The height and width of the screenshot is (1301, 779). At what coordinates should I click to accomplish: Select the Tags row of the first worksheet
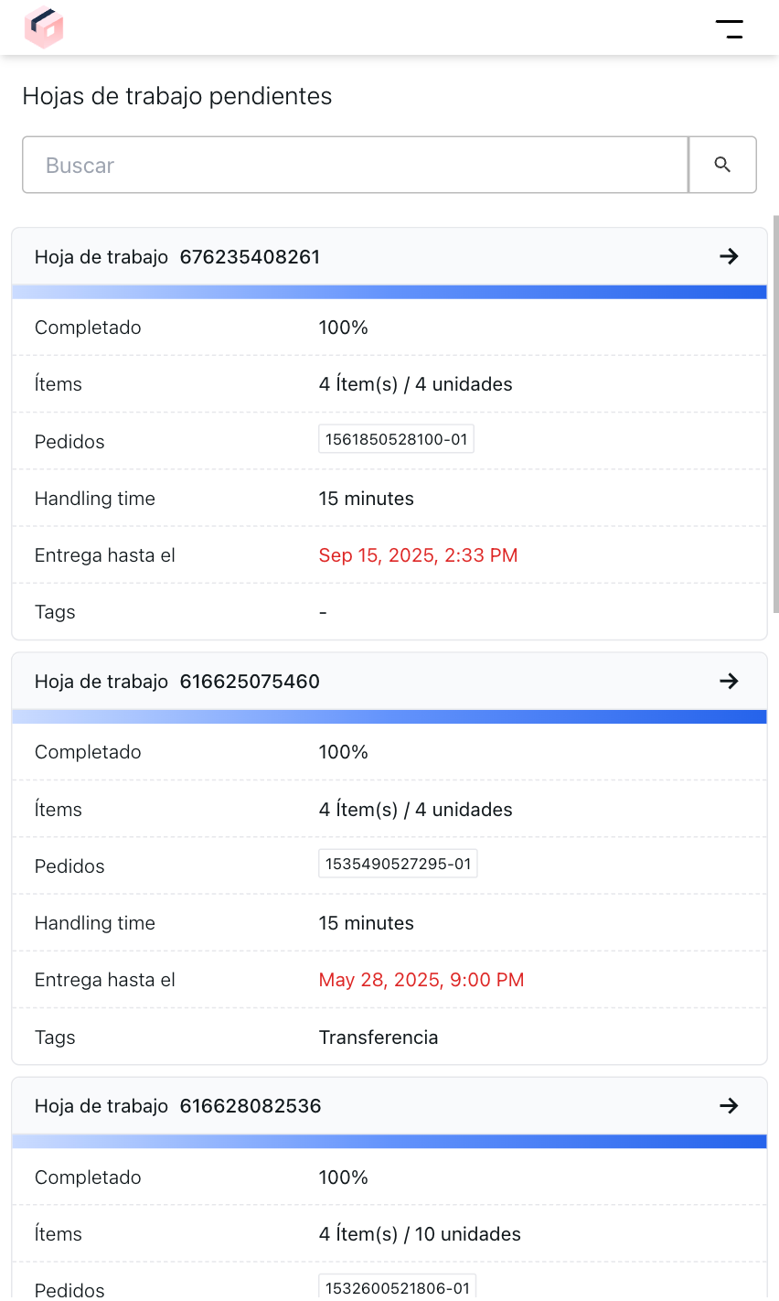click(x=389, y=611)
